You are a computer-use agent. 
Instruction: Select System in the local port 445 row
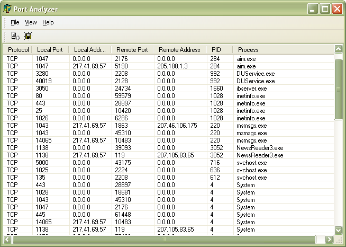pos(245,215)
